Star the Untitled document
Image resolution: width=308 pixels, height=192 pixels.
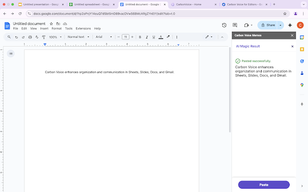pos(51,24)
